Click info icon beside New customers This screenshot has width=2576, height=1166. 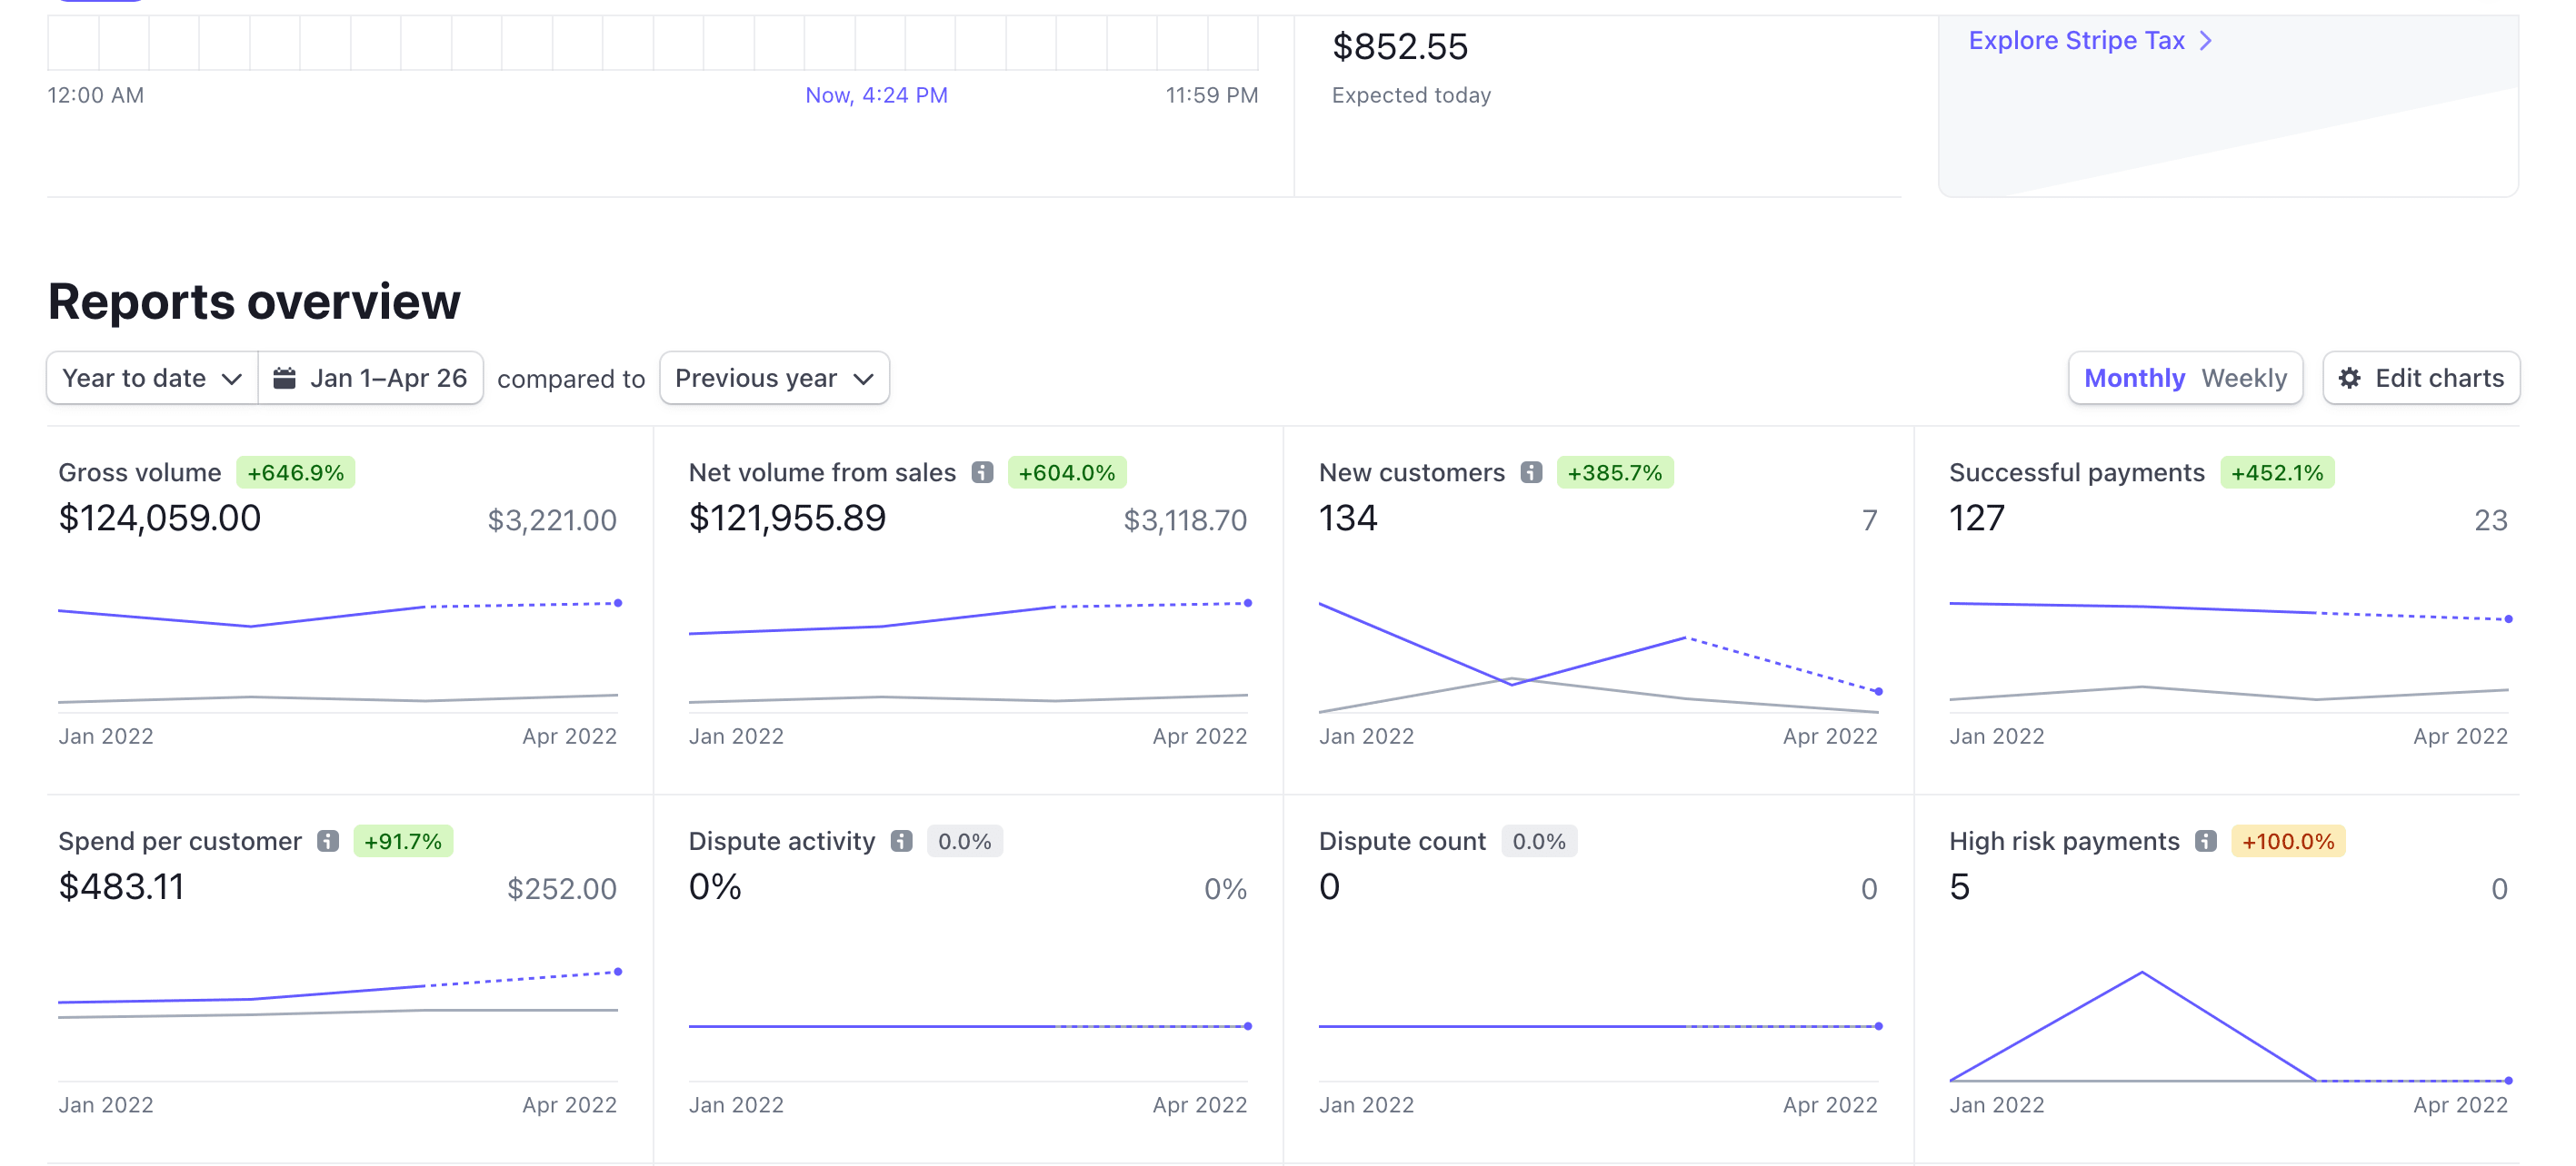pos(1531,472)
